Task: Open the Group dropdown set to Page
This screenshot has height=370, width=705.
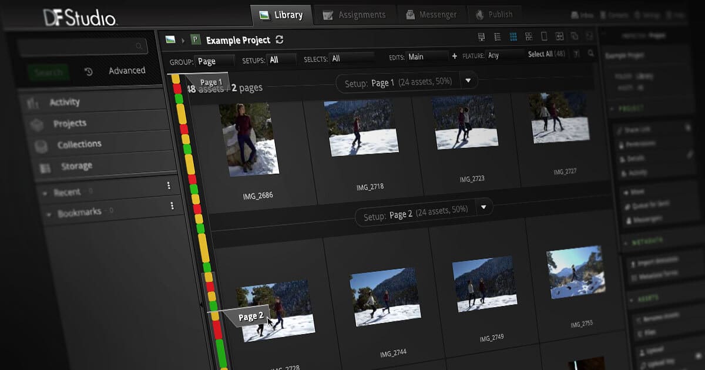Action: [215, 60]
